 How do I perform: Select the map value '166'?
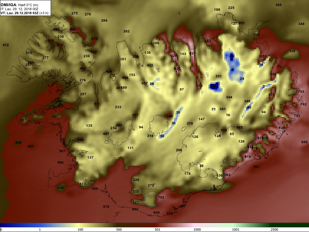point(156,43)
